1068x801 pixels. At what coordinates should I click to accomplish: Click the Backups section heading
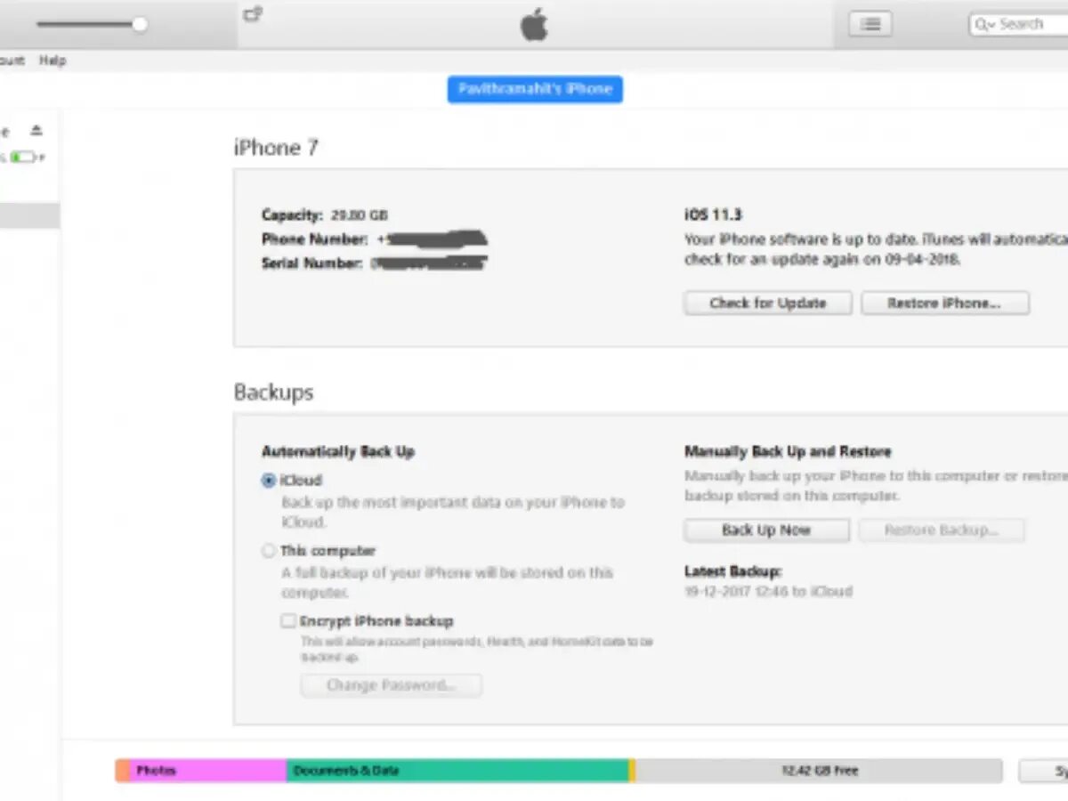(x=273, y=392)
